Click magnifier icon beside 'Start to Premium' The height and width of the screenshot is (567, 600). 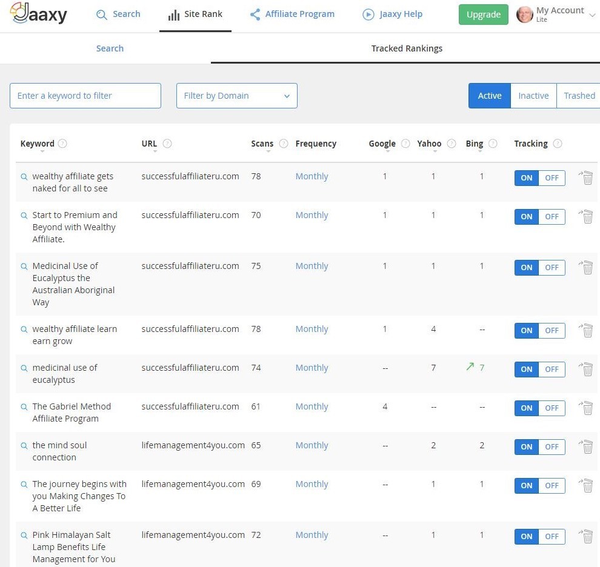24,216
